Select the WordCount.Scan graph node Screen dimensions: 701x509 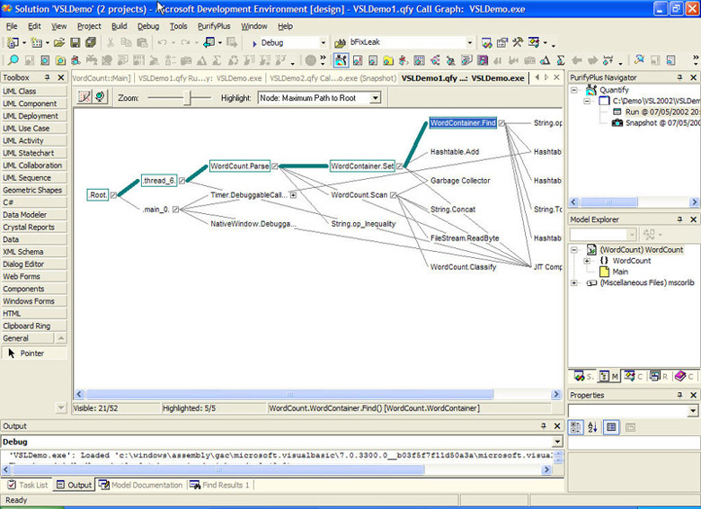click(359, 194)
